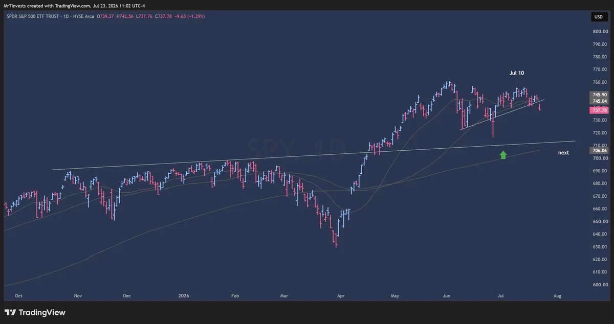
Task: Click the 730.00 price axis label
Action: click(x=600, y=120)
